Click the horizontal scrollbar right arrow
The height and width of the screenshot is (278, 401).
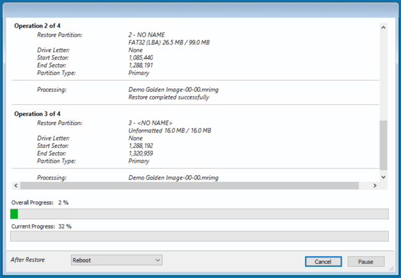click(374, 186)
